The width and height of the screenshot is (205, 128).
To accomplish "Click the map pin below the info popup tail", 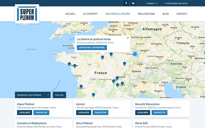I will coord(102,57).
